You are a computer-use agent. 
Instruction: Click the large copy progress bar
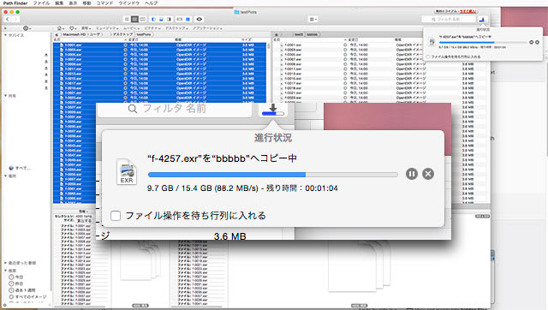[273, 175]
